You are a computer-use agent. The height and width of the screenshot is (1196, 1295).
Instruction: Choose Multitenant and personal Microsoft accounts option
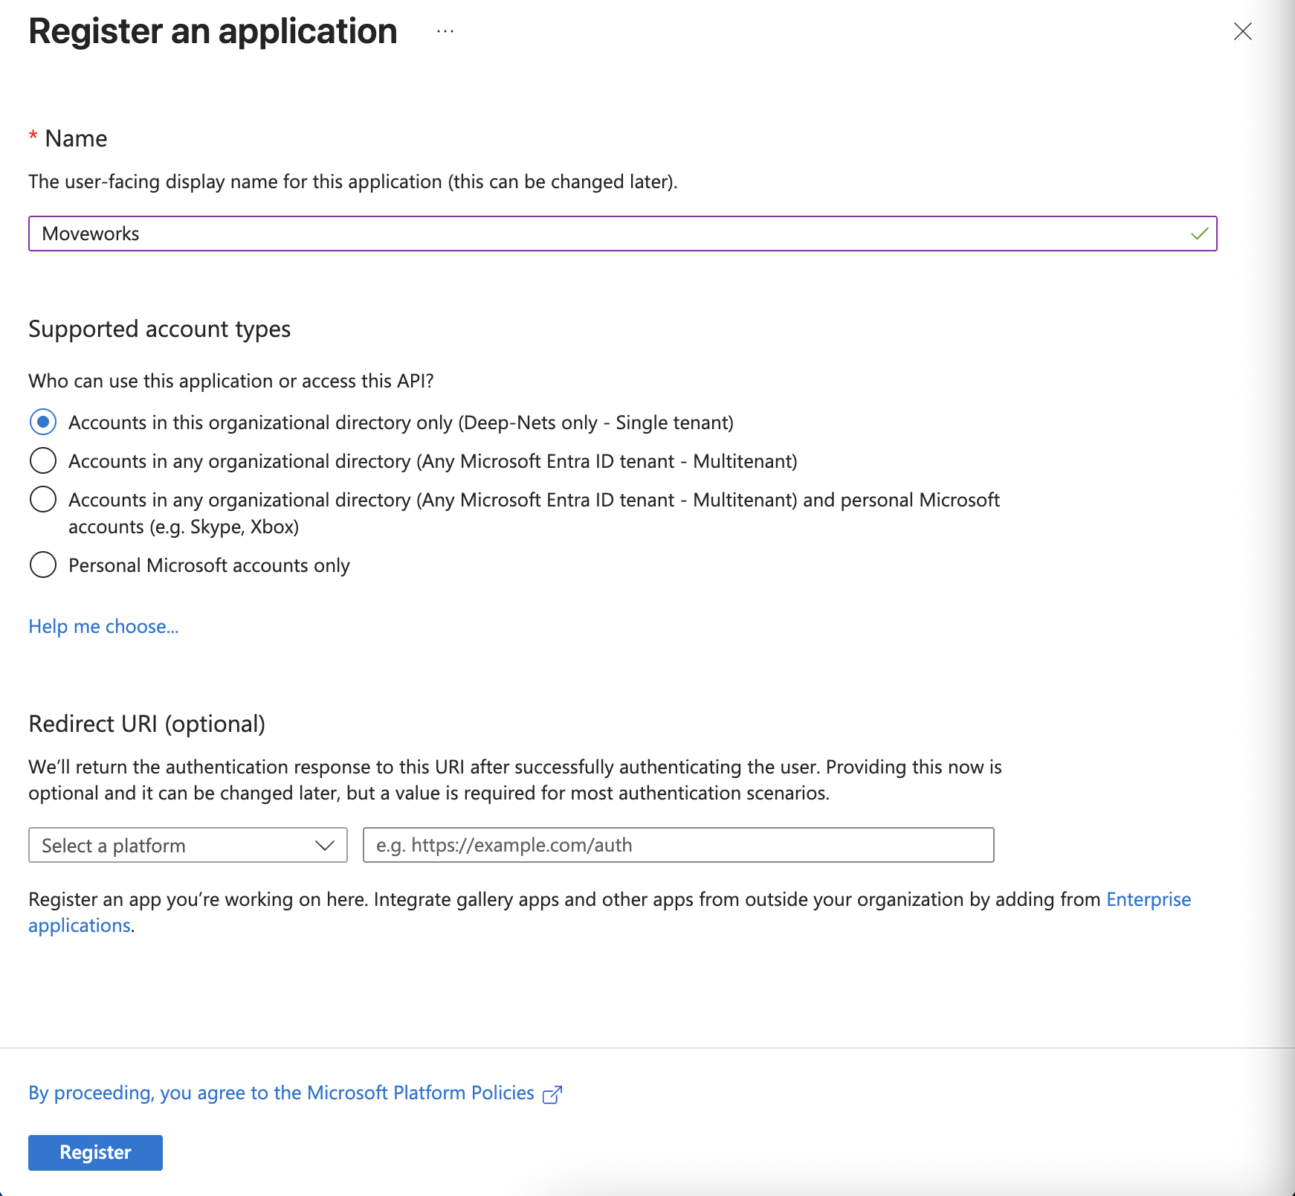(43, 499)
